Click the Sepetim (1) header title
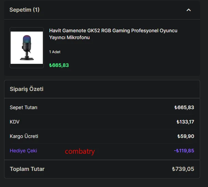This screenshot has height=187, width=208. (x=24, y=10)
